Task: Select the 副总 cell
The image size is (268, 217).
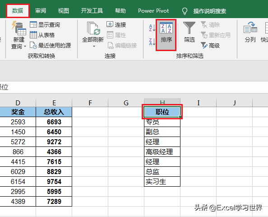Action: coord(162,132)
